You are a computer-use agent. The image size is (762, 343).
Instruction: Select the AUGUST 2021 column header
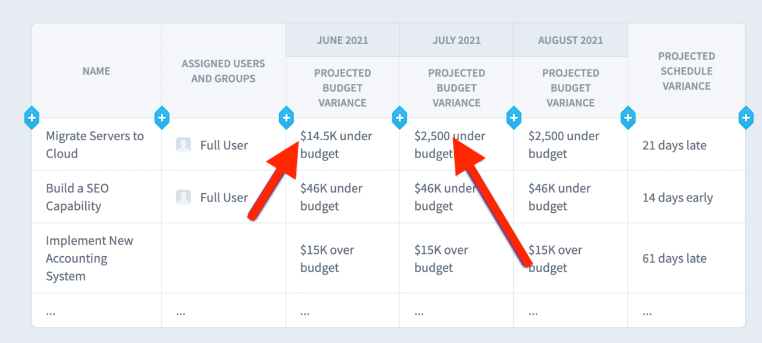tap(570, 40)
